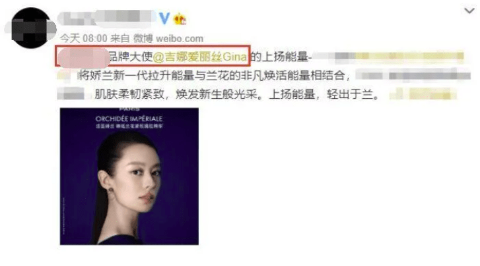Click the text 品牌大使
Image resolution: width=480 pixels, height=266 pixels.
click(131, 57)
